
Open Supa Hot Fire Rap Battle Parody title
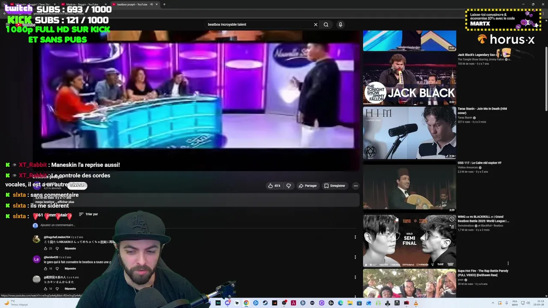pos(483,273)
